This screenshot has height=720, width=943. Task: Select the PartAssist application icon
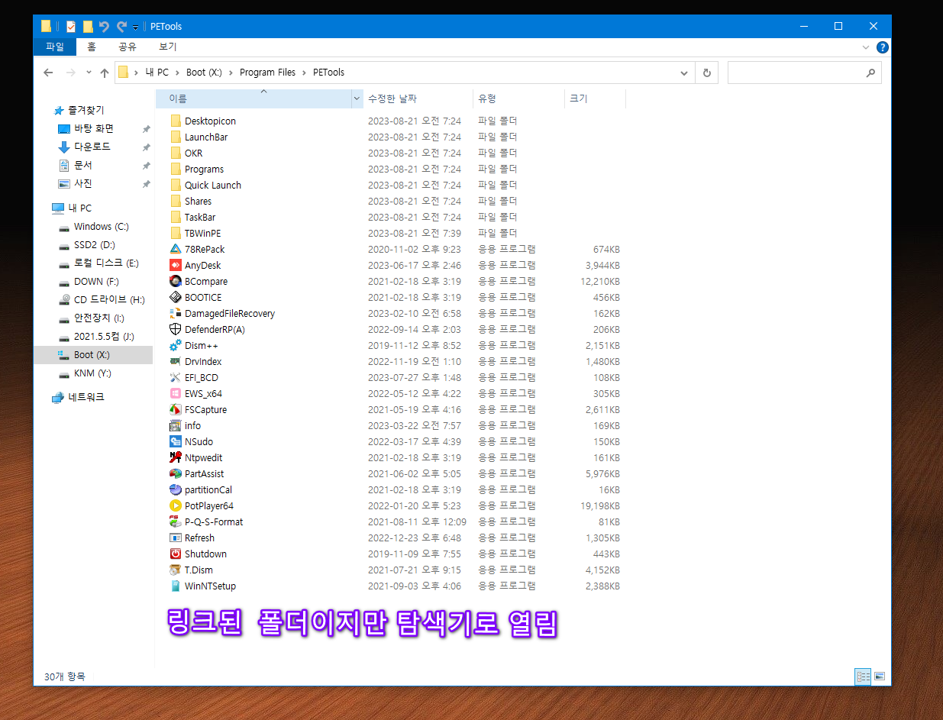176,473
